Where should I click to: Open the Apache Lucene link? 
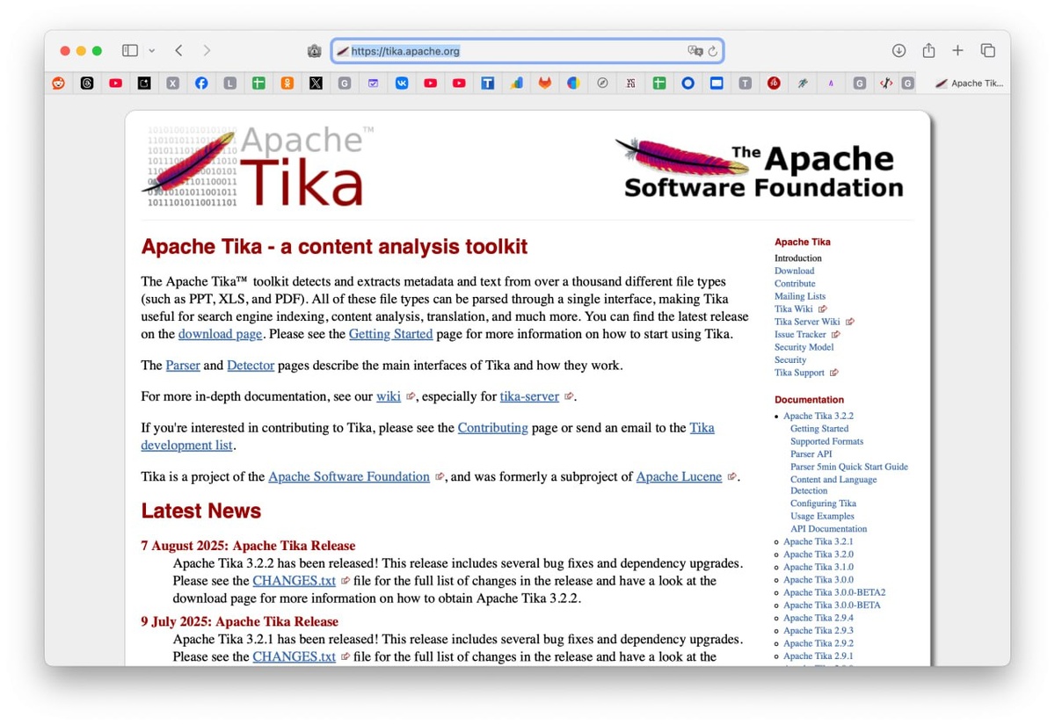pyautogui.click(x=679, y=476)
